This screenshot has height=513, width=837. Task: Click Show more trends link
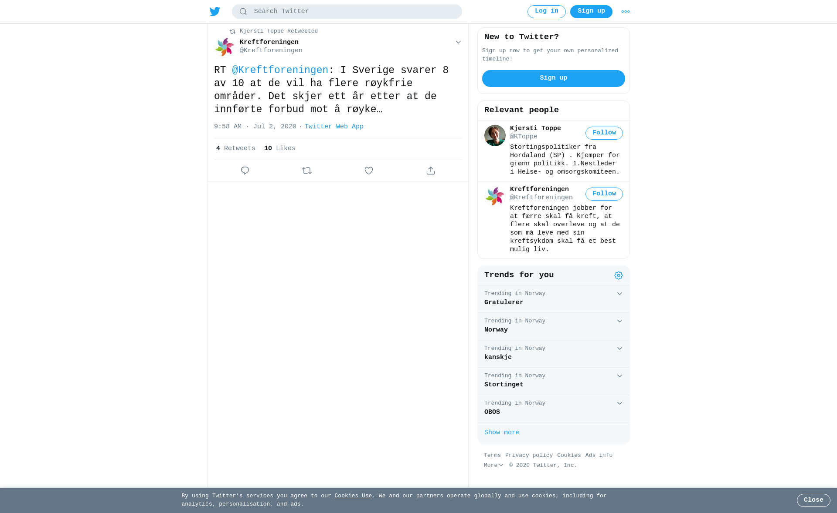click(x=502, y=433)
